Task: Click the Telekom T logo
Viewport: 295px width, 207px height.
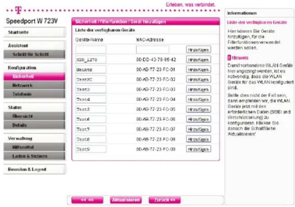Action: pyautogui.click(x=19, y=10)
